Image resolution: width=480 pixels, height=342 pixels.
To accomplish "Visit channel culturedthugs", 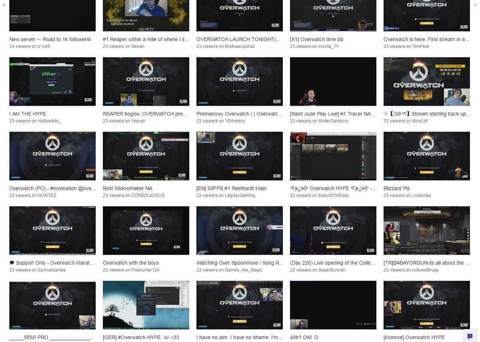I will point(426,270).
